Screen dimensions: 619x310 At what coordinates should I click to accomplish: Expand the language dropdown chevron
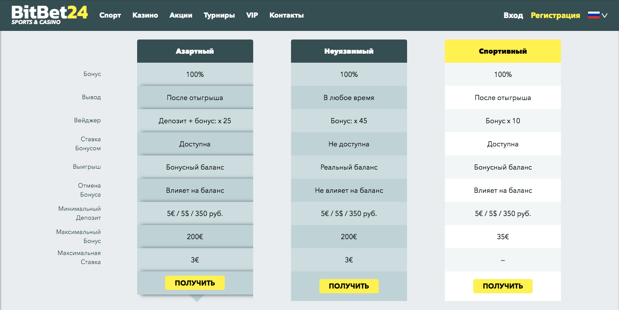[x=605, y=15]
